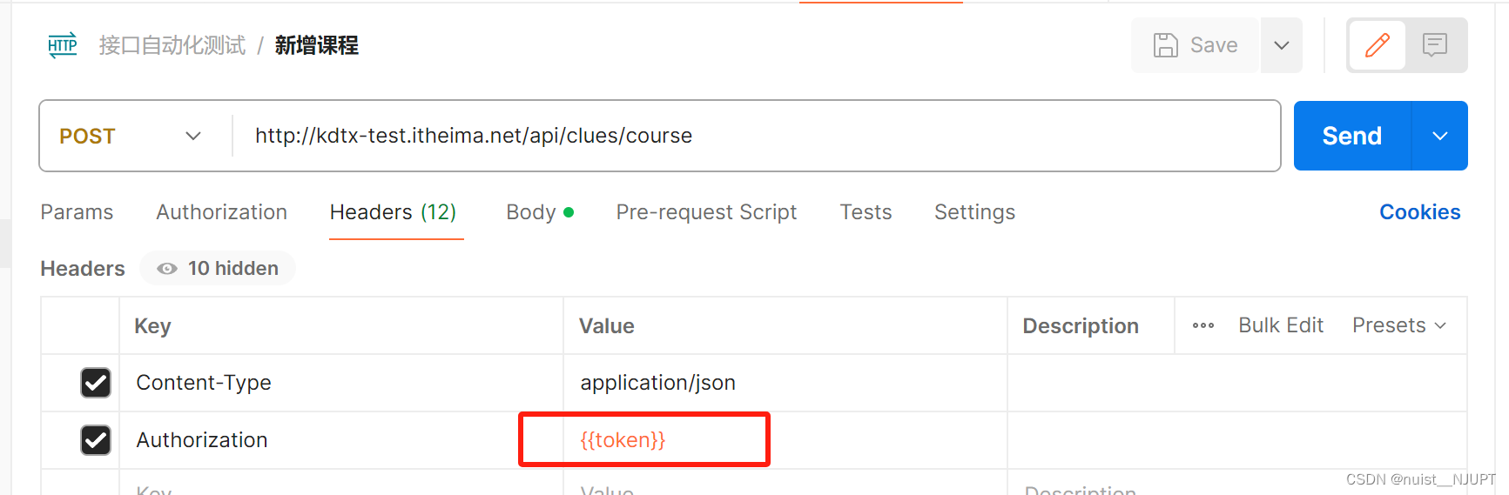1509x495 pixels.
Task: Click the three-dot column options icon
Action: coord(1203,325)
